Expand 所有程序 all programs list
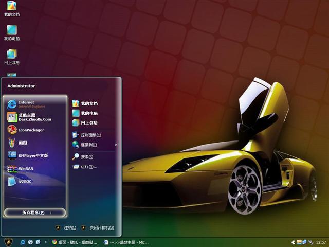The width and height of the screenshot is (329, 247). coord(34,213)
